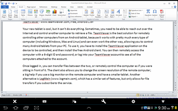Switch to the References tab
178x111 pixels.
pyautogui.click(x=43, y=7)
